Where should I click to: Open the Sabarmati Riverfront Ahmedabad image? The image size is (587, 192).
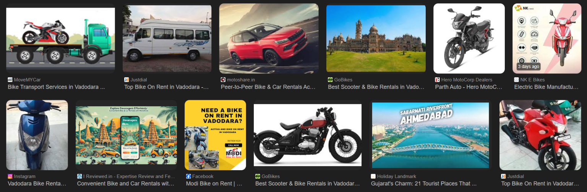click(x=431, y=135)
